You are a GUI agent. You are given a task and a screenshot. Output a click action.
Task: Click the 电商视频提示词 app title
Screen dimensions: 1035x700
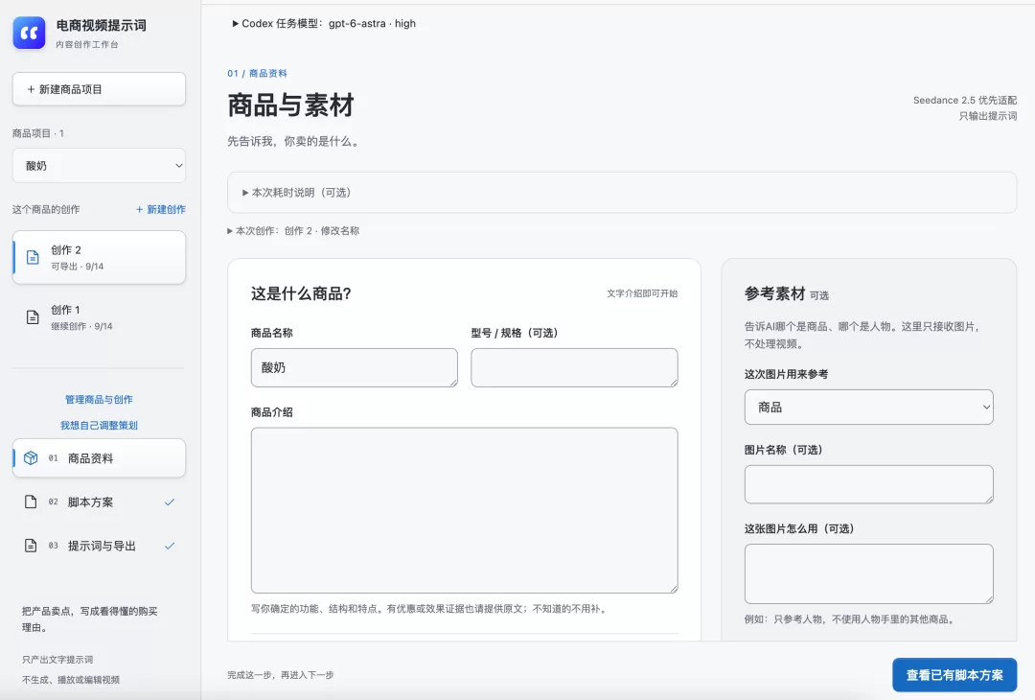point(101,25)
